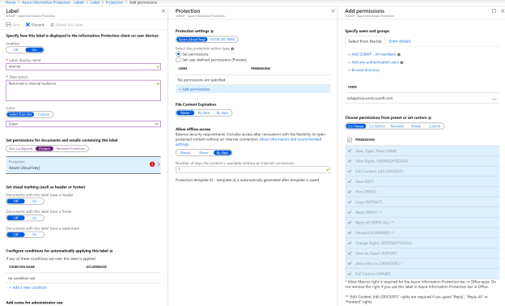The width and height of the screenshot is (505, 306).
Task: Turn On the document header toggle
Action: (x=35, y=202)
